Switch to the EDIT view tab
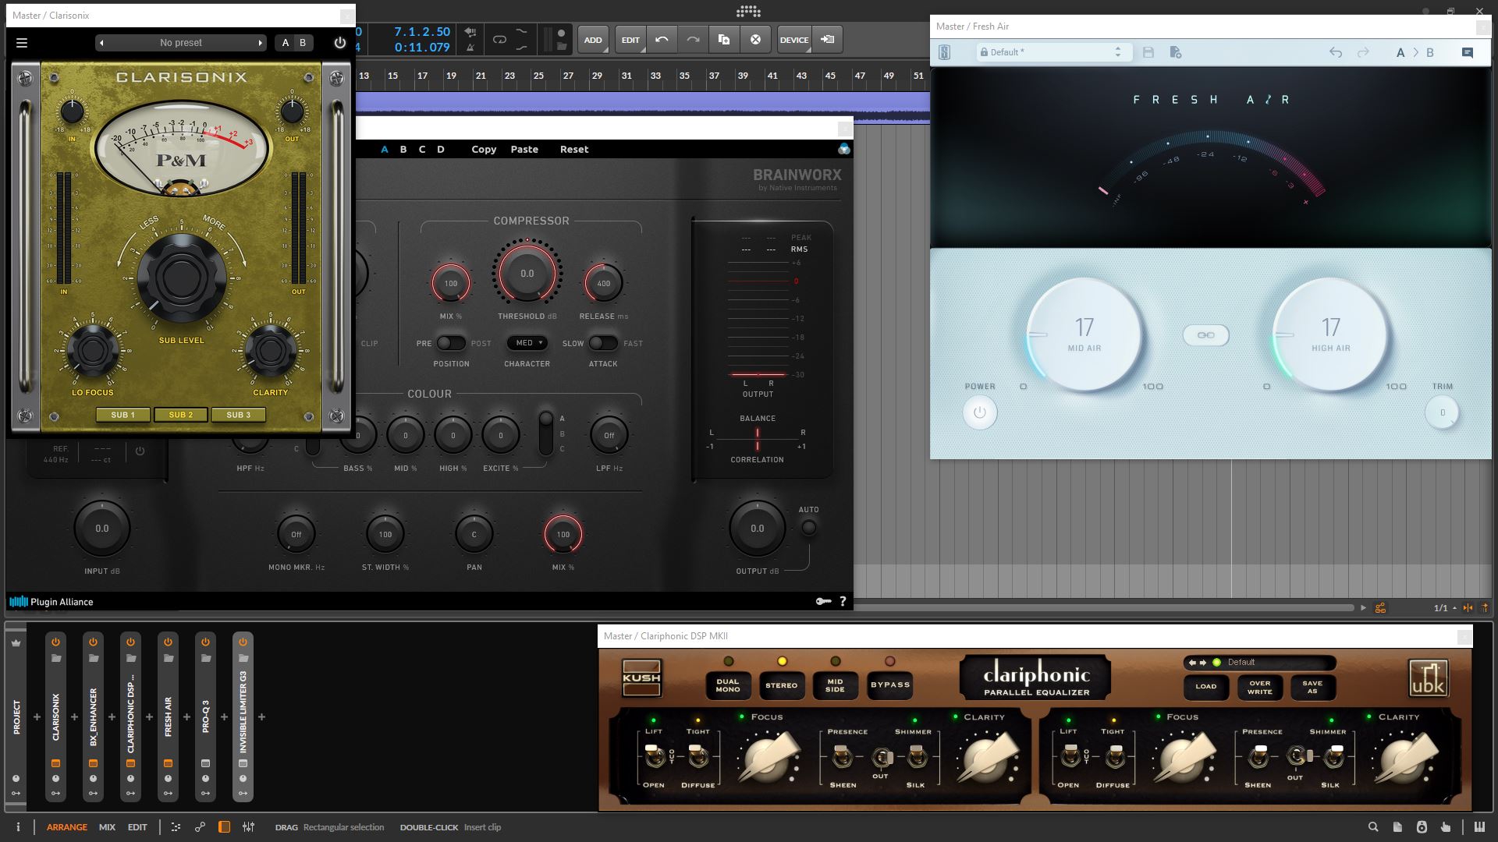 tap(137, 827)
